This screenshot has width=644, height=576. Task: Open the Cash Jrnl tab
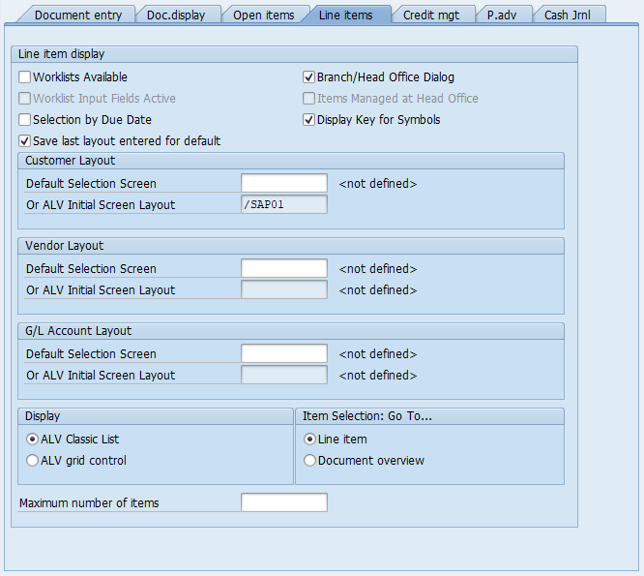click(x=568, y=15)
